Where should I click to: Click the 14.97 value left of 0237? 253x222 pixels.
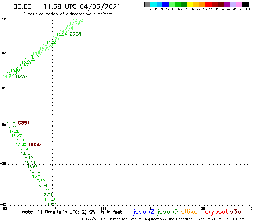point(8,76)
